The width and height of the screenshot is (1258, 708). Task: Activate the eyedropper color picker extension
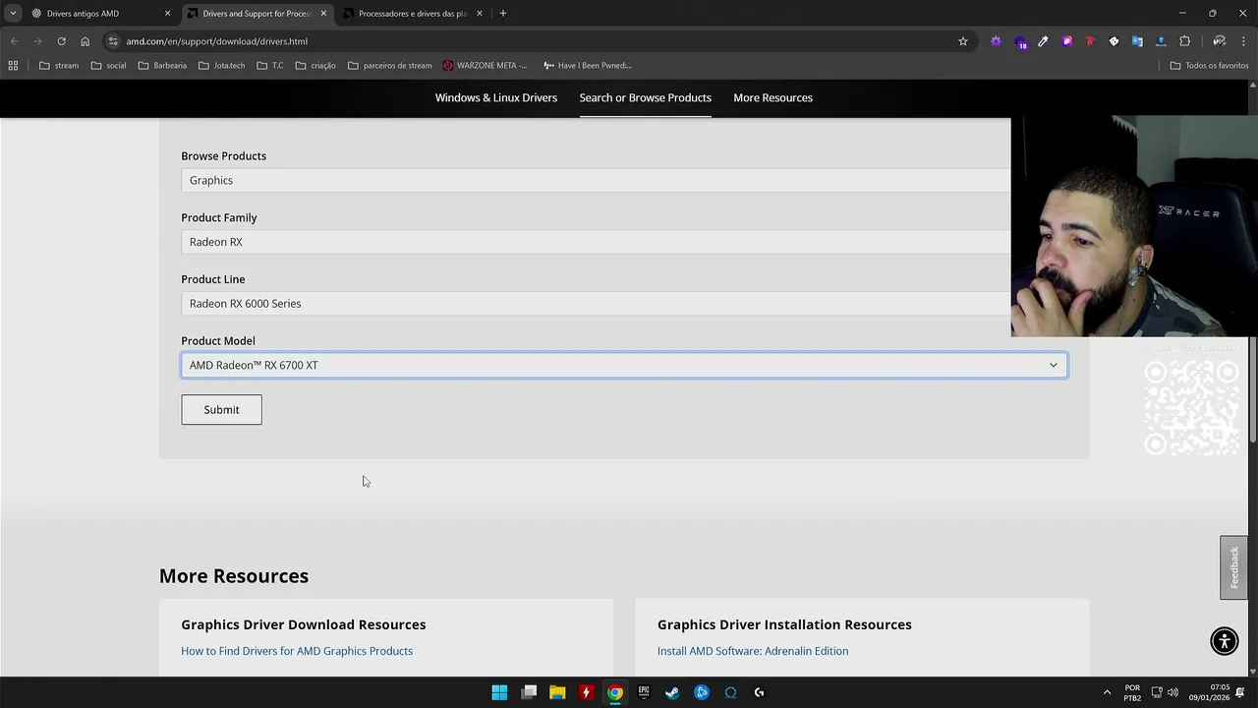click(1043, 41)
